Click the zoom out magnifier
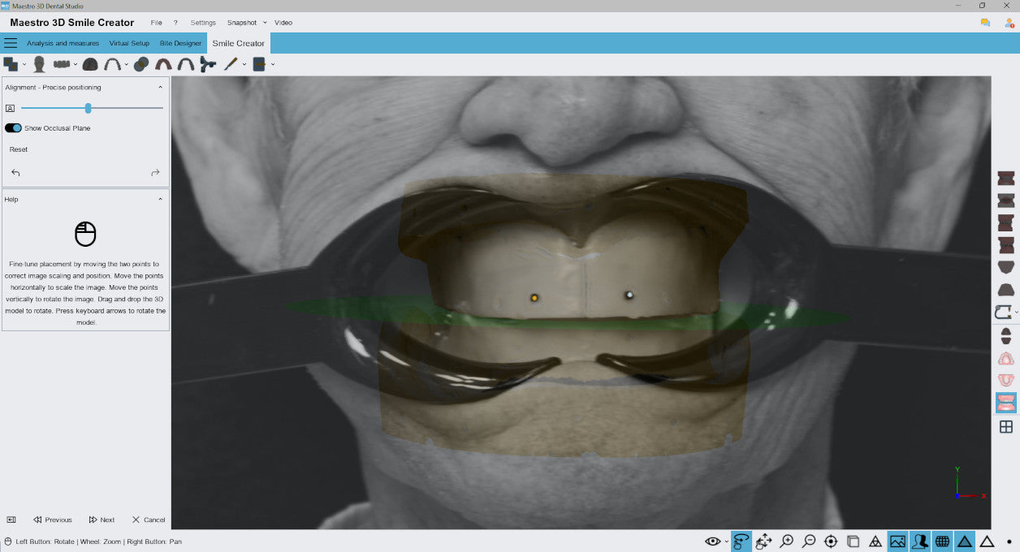This screenshot has width=1020, height=552. (809, 541)
